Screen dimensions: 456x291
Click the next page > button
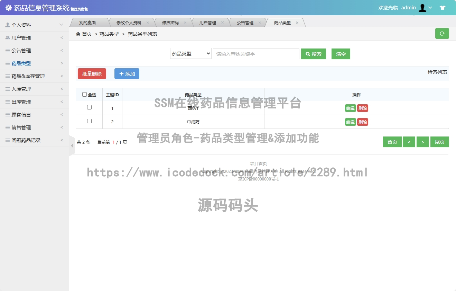point(423,142)
